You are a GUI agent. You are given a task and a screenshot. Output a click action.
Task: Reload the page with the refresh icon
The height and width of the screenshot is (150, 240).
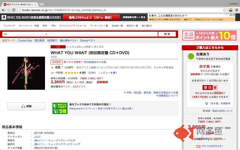(13, 10)
